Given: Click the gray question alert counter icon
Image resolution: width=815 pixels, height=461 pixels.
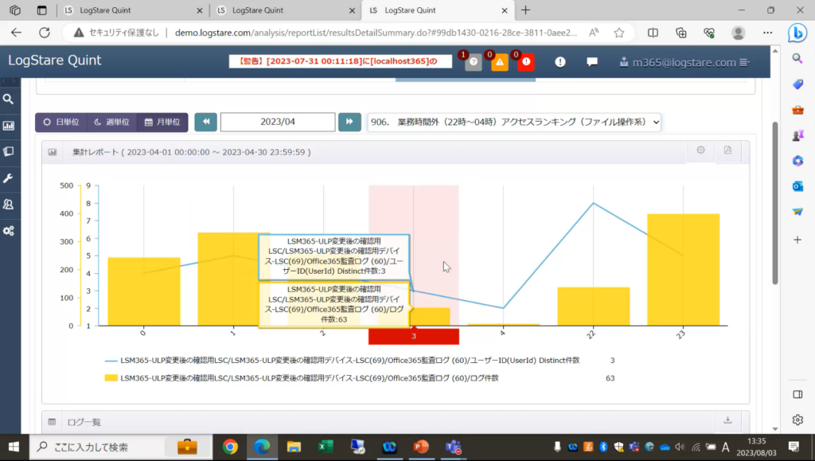Looking at the screenshot, I should 473,62.
